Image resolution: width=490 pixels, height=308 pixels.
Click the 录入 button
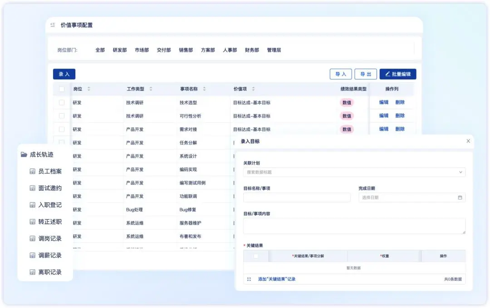(64, 74)
